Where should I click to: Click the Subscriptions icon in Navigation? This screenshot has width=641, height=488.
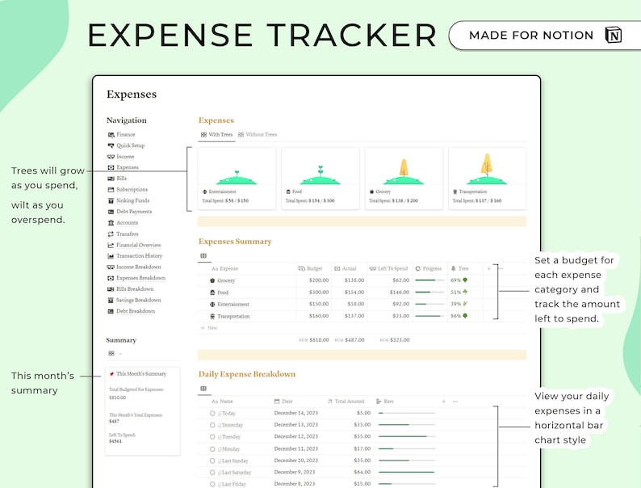point(111,190)
